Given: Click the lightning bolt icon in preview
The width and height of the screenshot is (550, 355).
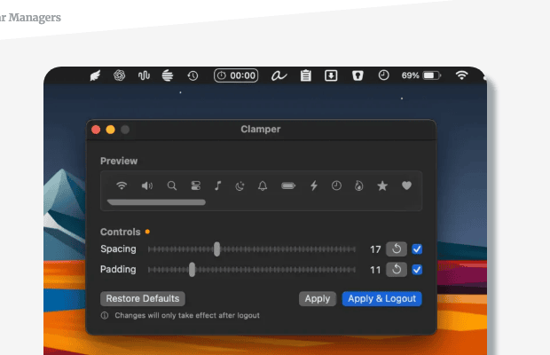Looking at the screenshot, I should pos(314,185).
